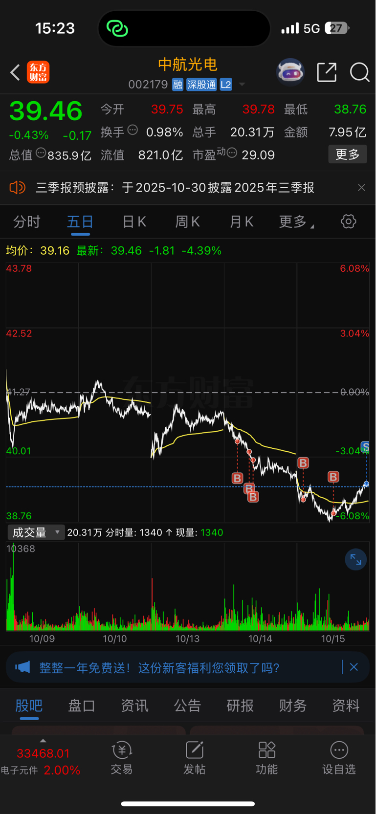Tap the battery indicator showing 27

pos(337,28)
